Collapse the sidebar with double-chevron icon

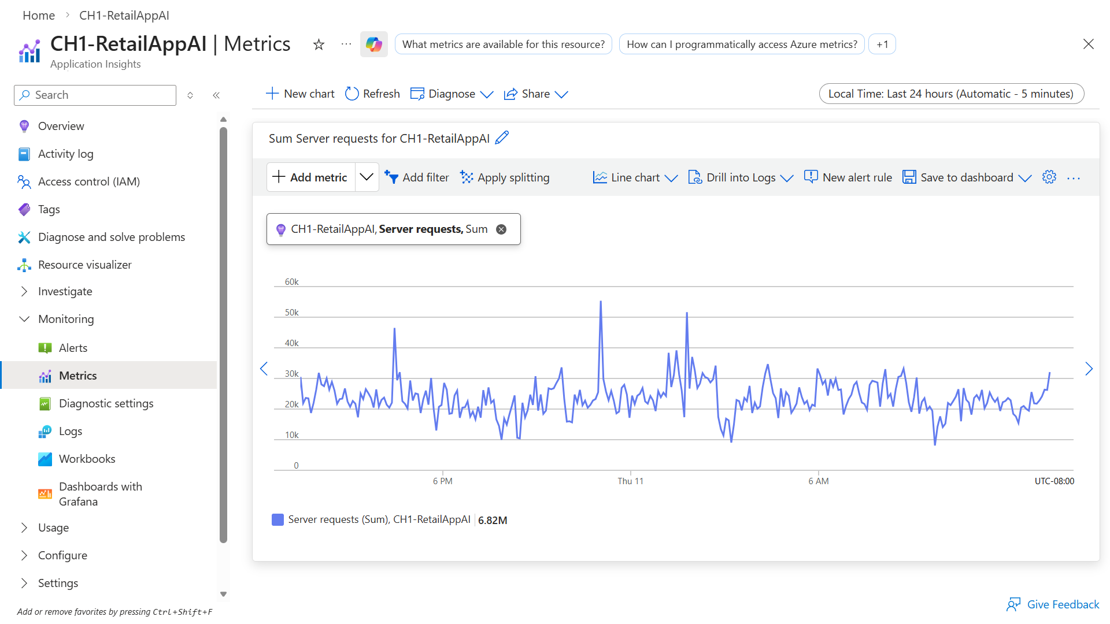pyautogui.click(x=216, y=95)
